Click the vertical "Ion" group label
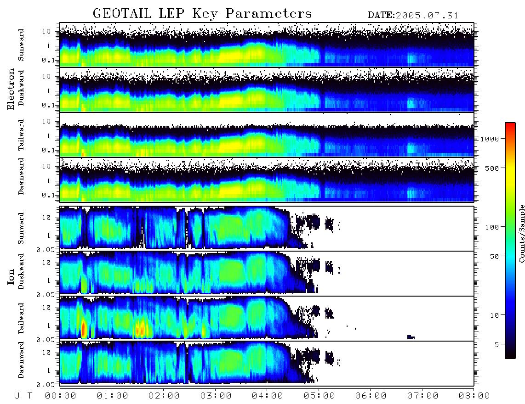This screenshot has width=525, height=404. point(11,277)
